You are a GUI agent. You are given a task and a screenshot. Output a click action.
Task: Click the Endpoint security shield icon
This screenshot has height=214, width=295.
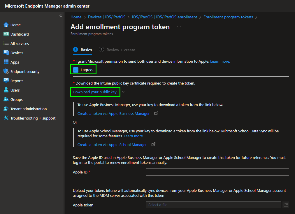[x=6, y=71]
